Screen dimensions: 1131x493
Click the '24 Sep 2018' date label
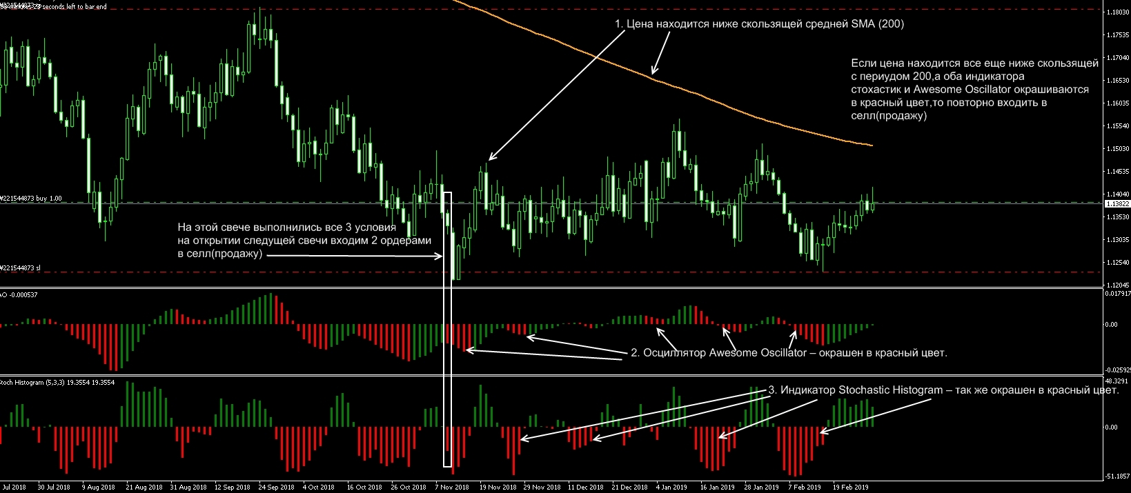point(276,487)
